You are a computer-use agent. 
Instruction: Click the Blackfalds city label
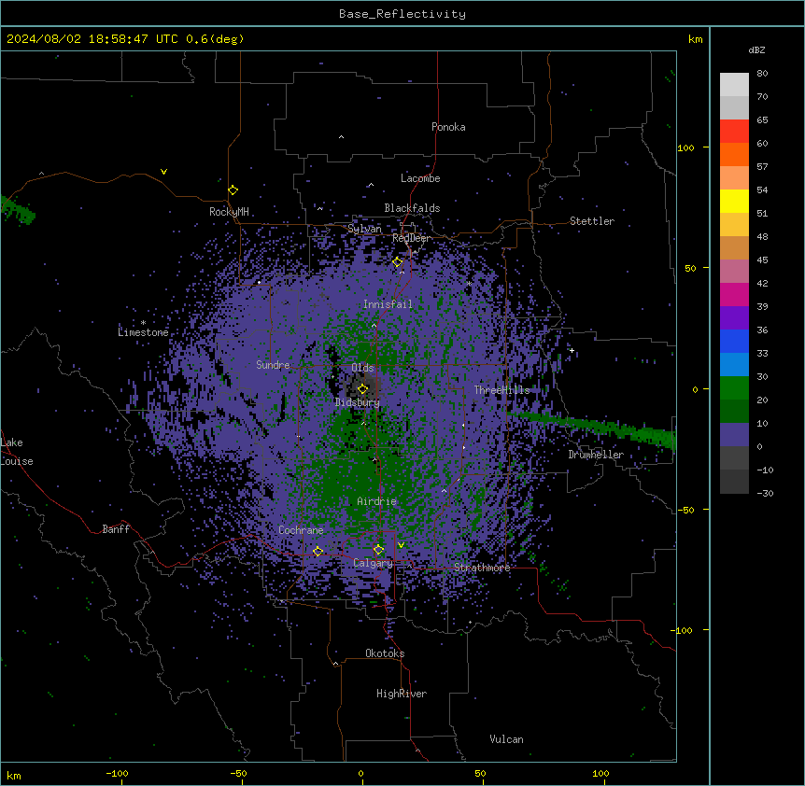[x=412, y=208]
